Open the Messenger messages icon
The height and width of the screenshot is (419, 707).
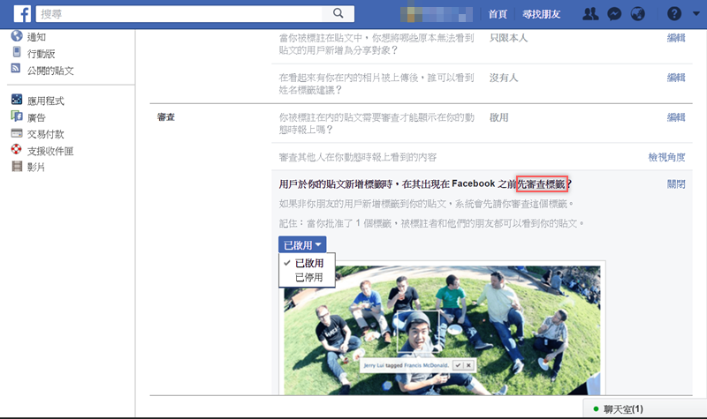point(614,14)
